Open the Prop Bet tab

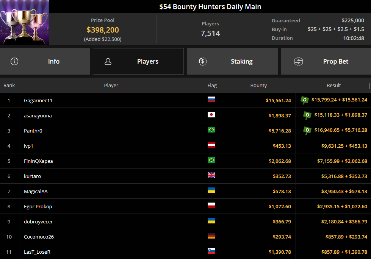click(326, 61)
